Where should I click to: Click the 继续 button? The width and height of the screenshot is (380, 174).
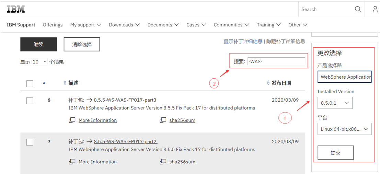[x=38, y=44]
